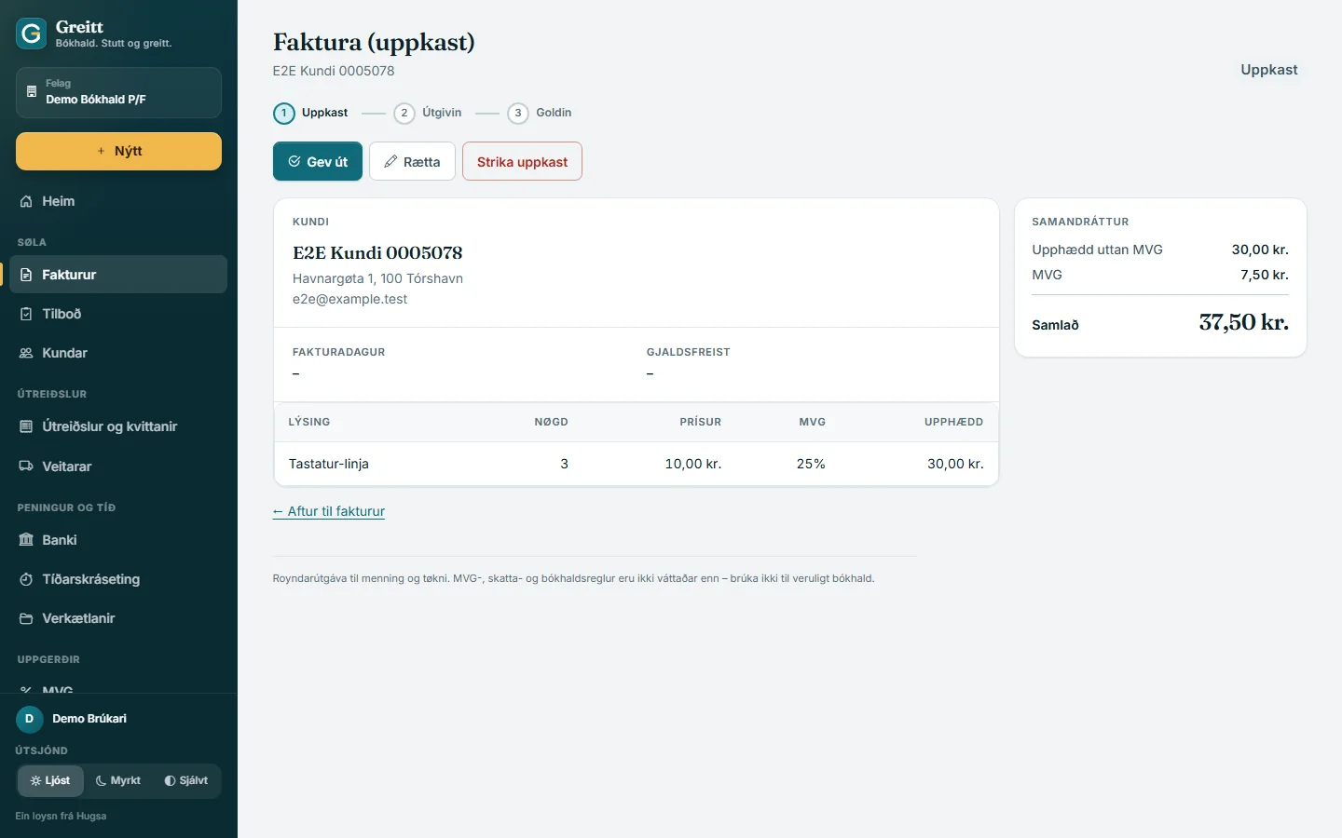Open the Demo Bókhald P/F company selector
Viewport: 1342px width, 838px height.
pos(118,92)
